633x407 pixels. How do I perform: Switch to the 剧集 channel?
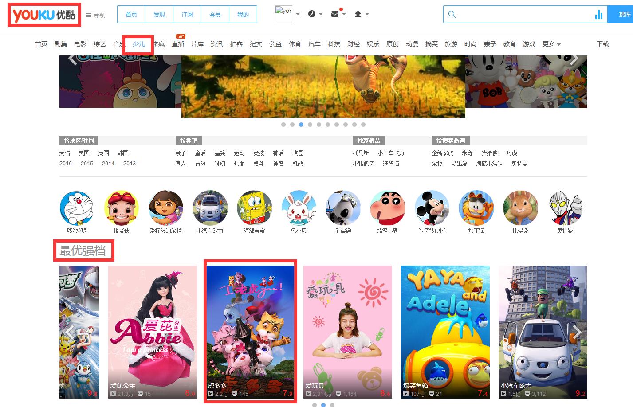coord(61,44)
